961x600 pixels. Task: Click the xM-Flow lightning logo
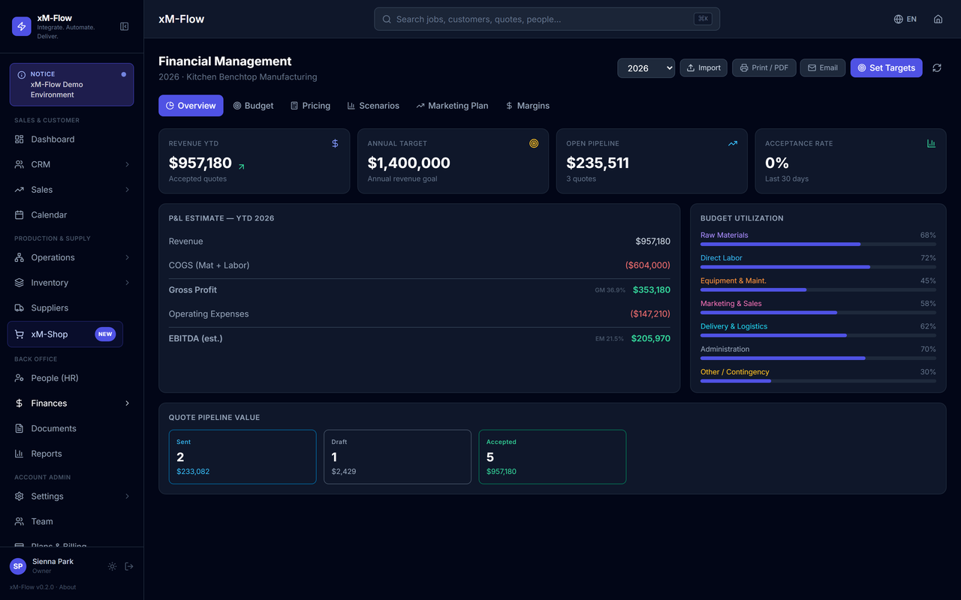[21, 26]
